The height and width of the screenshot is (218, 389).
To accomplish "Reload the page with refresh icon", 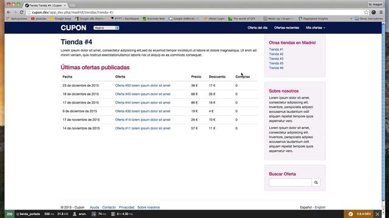I will point(22,12).
